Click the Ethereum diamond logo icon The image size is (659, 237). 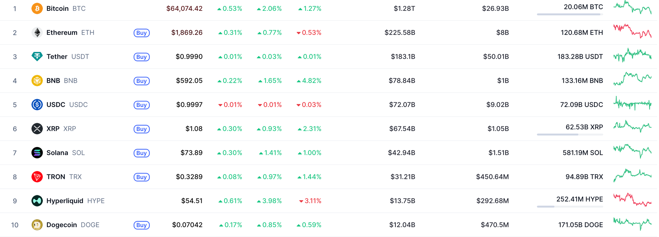pos(37,32)
